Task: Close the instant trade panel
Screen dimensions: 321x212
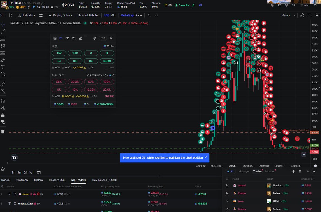Action: coord(111,38)
